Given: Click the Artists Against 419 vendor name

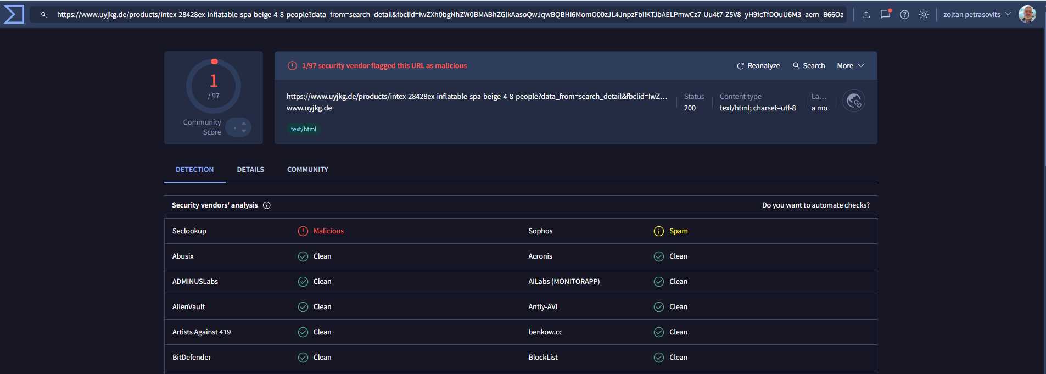Looking at the screenshot, I should (x=202, y=332).
